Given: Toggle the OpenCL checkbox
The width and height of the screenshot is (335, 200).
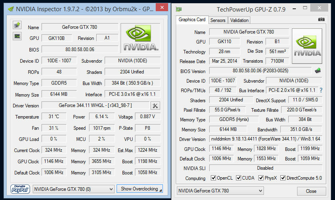Looking at the screenshot, I should [x=213, y=178].
